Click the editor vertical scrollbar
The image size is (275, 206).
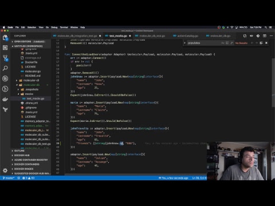pos(273,82)
